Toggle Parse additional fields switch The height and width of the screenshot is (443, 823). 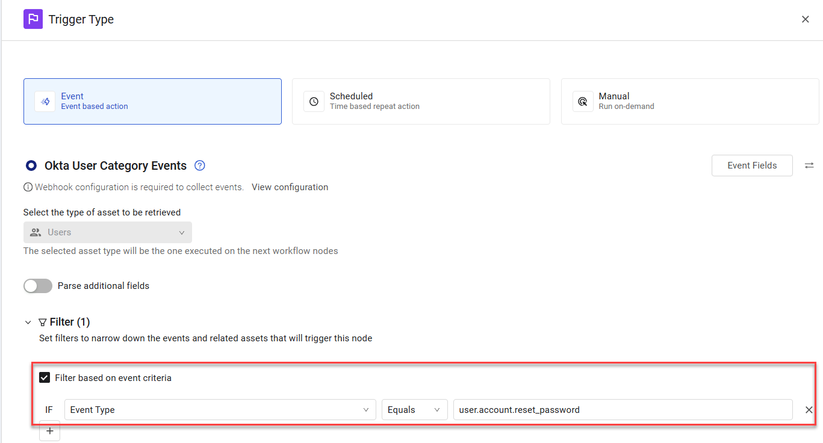[x=38, y=286]
